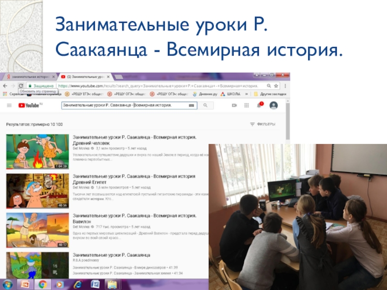Open File Explorer folder in taskbar
387x290 pixels.
(x=113, y=285)
